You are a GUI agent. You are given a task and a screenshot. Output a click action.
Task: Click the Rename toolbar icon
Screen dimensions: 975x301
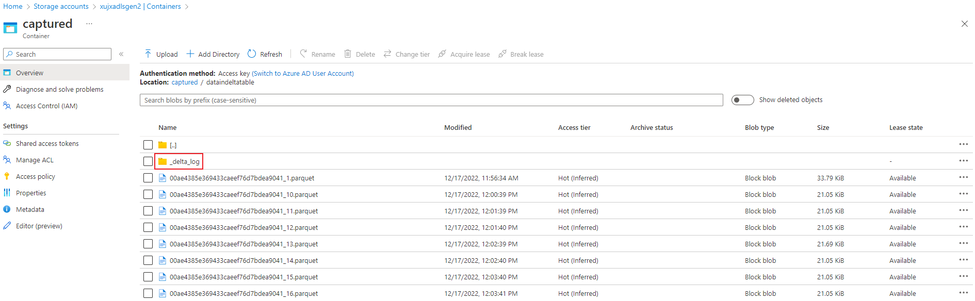coord(303,54)
